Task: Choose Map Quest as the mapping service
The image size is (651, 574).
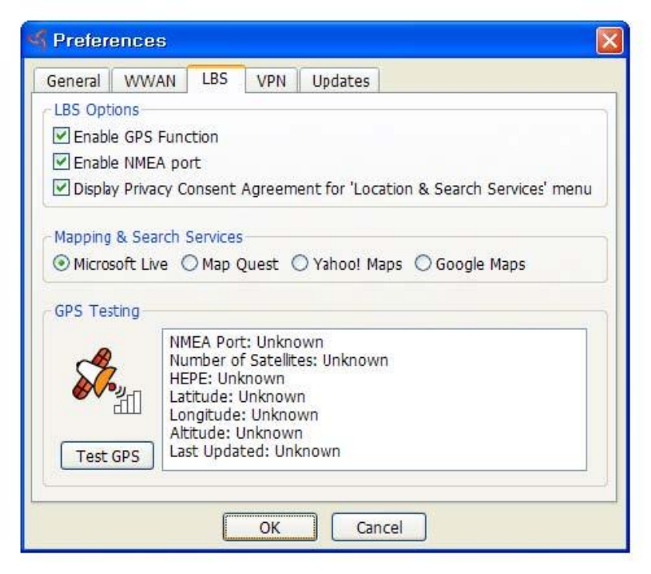Action: [x=190, y=263]
